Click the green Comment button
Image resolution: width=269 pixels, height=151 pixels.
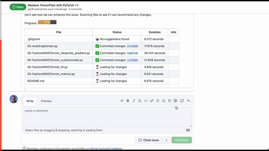[x=182, y=140]
